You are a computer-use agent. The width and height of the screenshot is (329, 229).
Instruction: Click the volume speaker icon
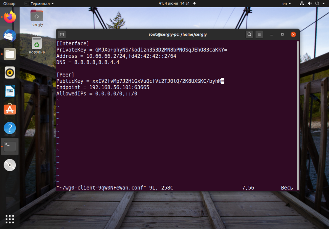tap(309, 4)
